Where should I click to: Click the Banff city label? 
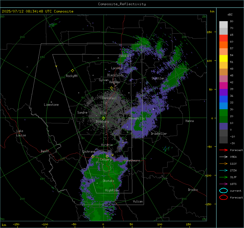pos(45,151)
